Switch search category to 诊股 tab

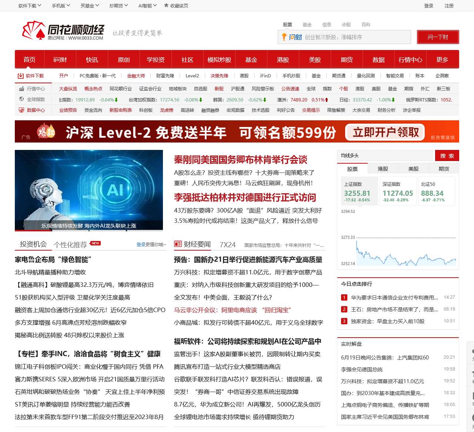(346, 24)
